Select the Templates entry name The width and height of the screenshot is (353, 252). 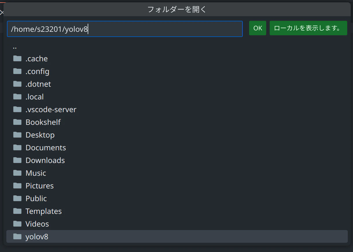pos(44,211)
